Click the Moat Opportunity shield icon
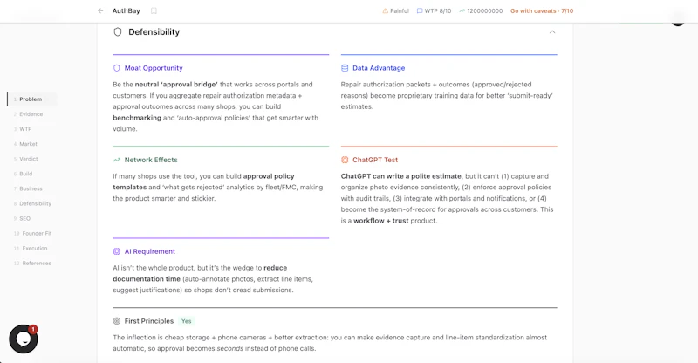Screen dimensions: 698x363 [x=117, y=68]
